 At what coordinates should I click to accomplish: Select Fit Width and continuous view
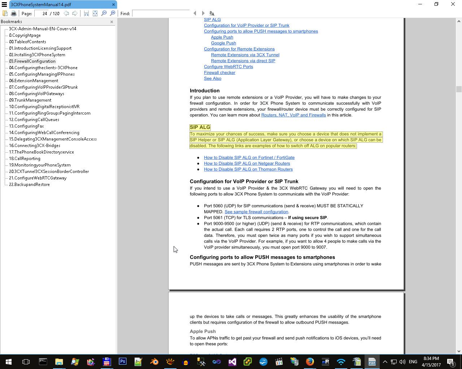click(x=86, y=13)
